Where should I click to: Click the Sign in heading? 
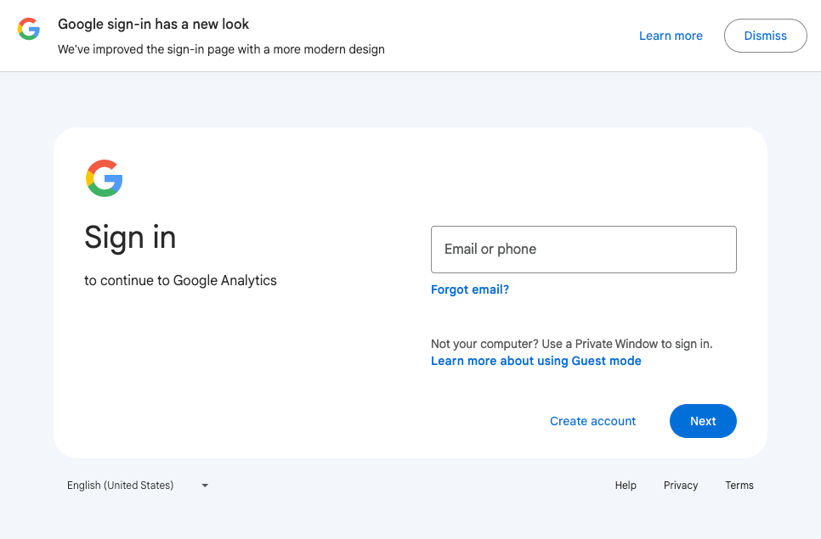(130, 238)
